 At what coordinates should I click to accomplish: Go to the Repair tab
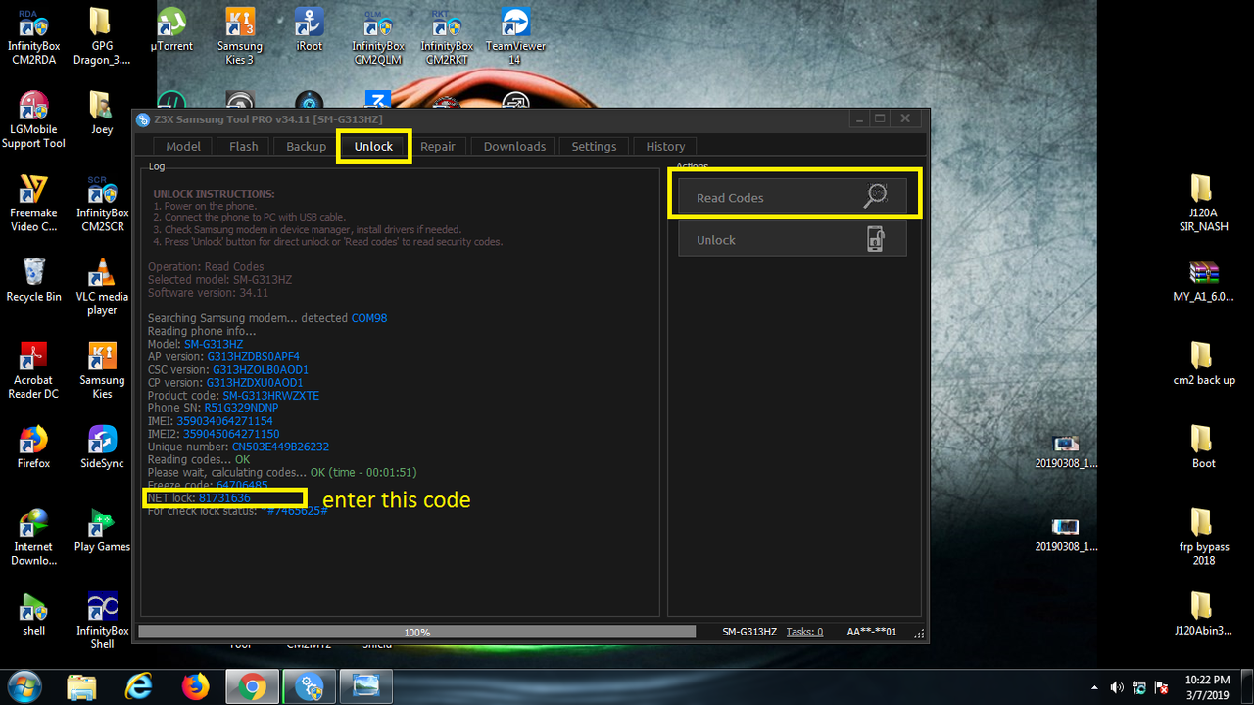(438, 146)
